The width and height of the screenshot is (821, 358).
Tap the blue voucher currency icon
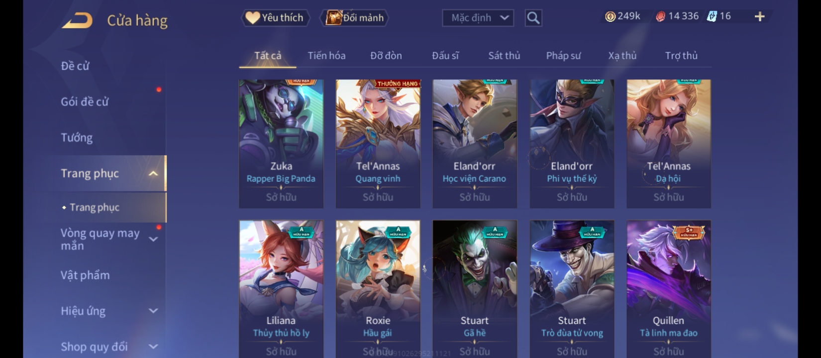(712, 16)
